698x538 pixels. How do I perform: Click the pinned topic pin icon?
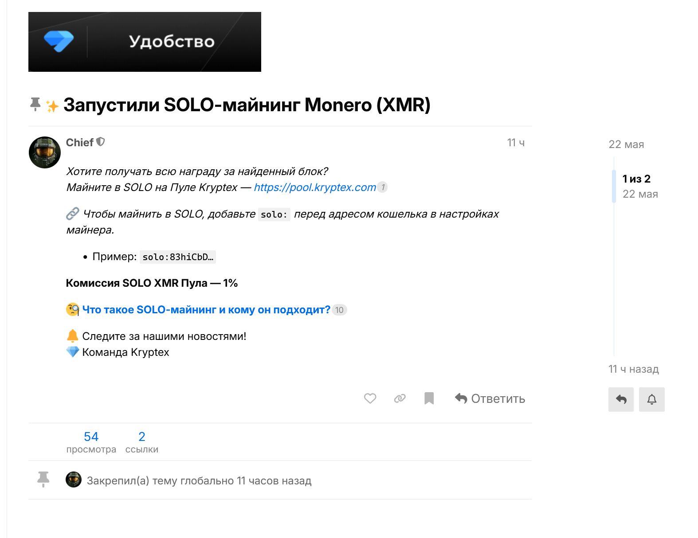coord(35,104)
